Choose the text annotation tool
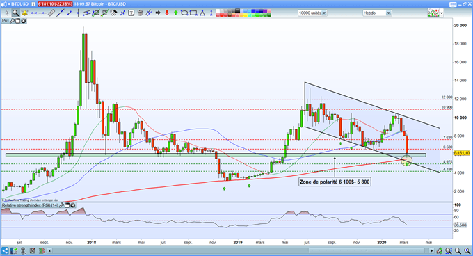473x256 pixels. pos(131,13)
